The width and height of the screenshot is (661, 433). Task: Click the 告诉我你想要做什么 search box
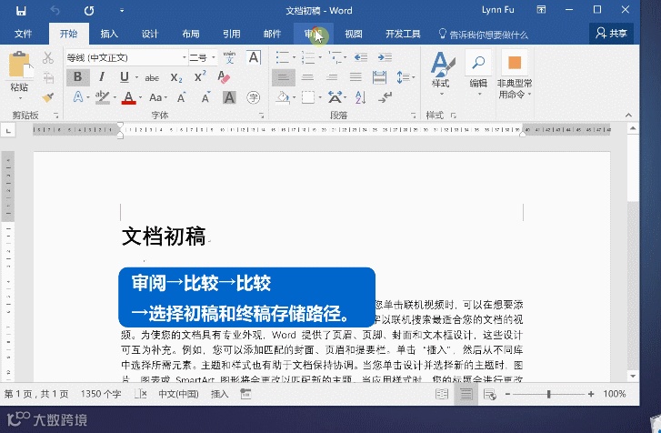coord(484,35)
